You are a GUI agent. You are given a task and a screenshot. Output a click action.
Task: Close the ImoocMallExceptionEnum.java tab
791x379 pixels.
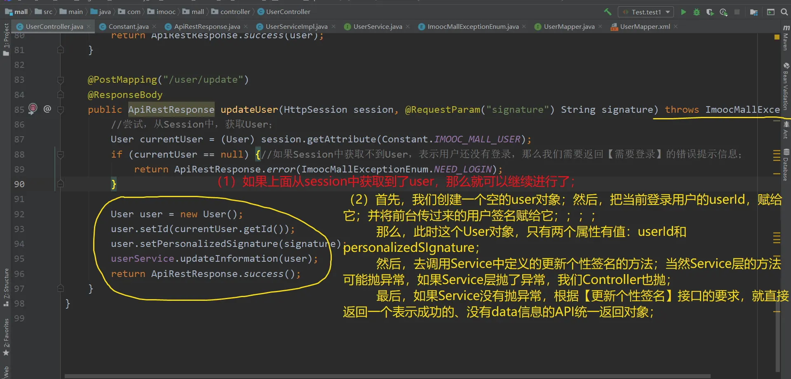(524, 27)
